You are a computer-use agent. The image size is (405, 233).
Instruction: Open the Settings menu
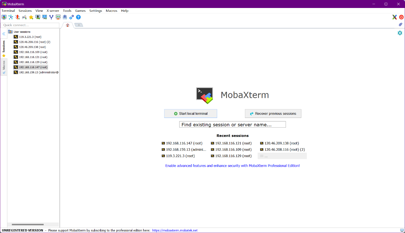click(x=96, y=11)
